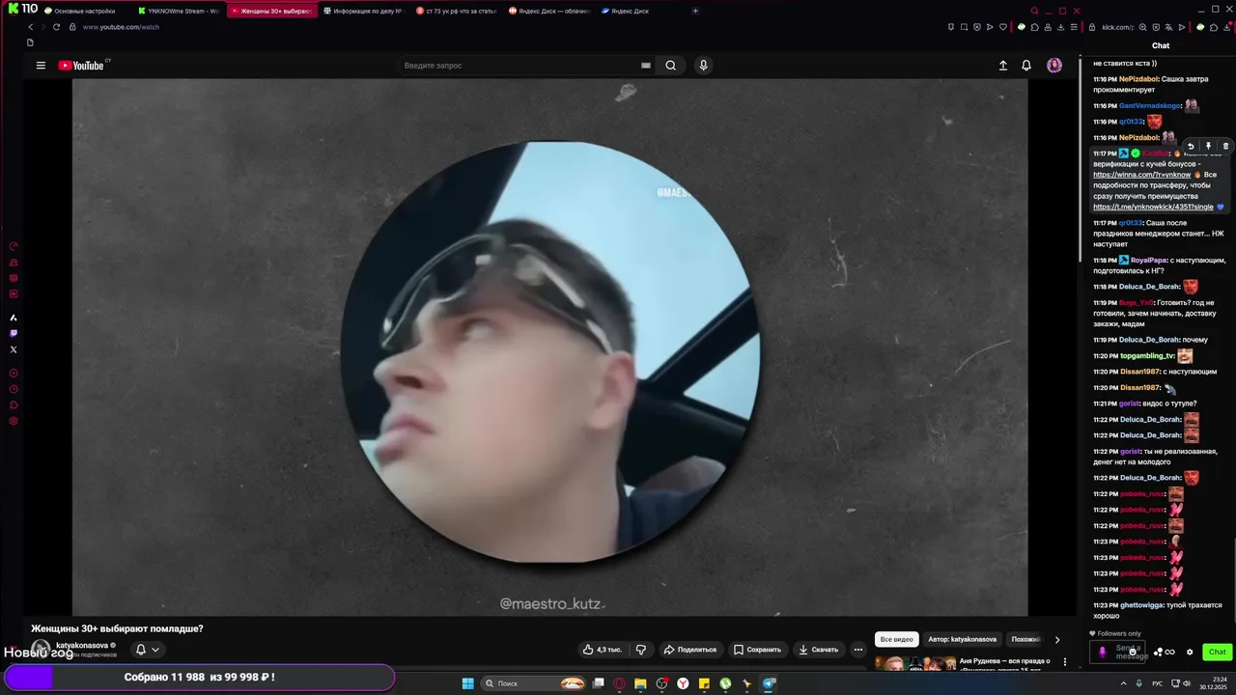
Task: Click the Поделиться share button
Action: pos(689,650)
